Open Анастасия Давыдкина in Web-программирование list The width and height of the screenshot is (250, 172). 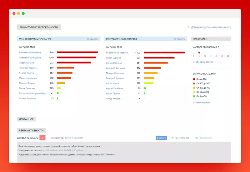coord(30,58)
